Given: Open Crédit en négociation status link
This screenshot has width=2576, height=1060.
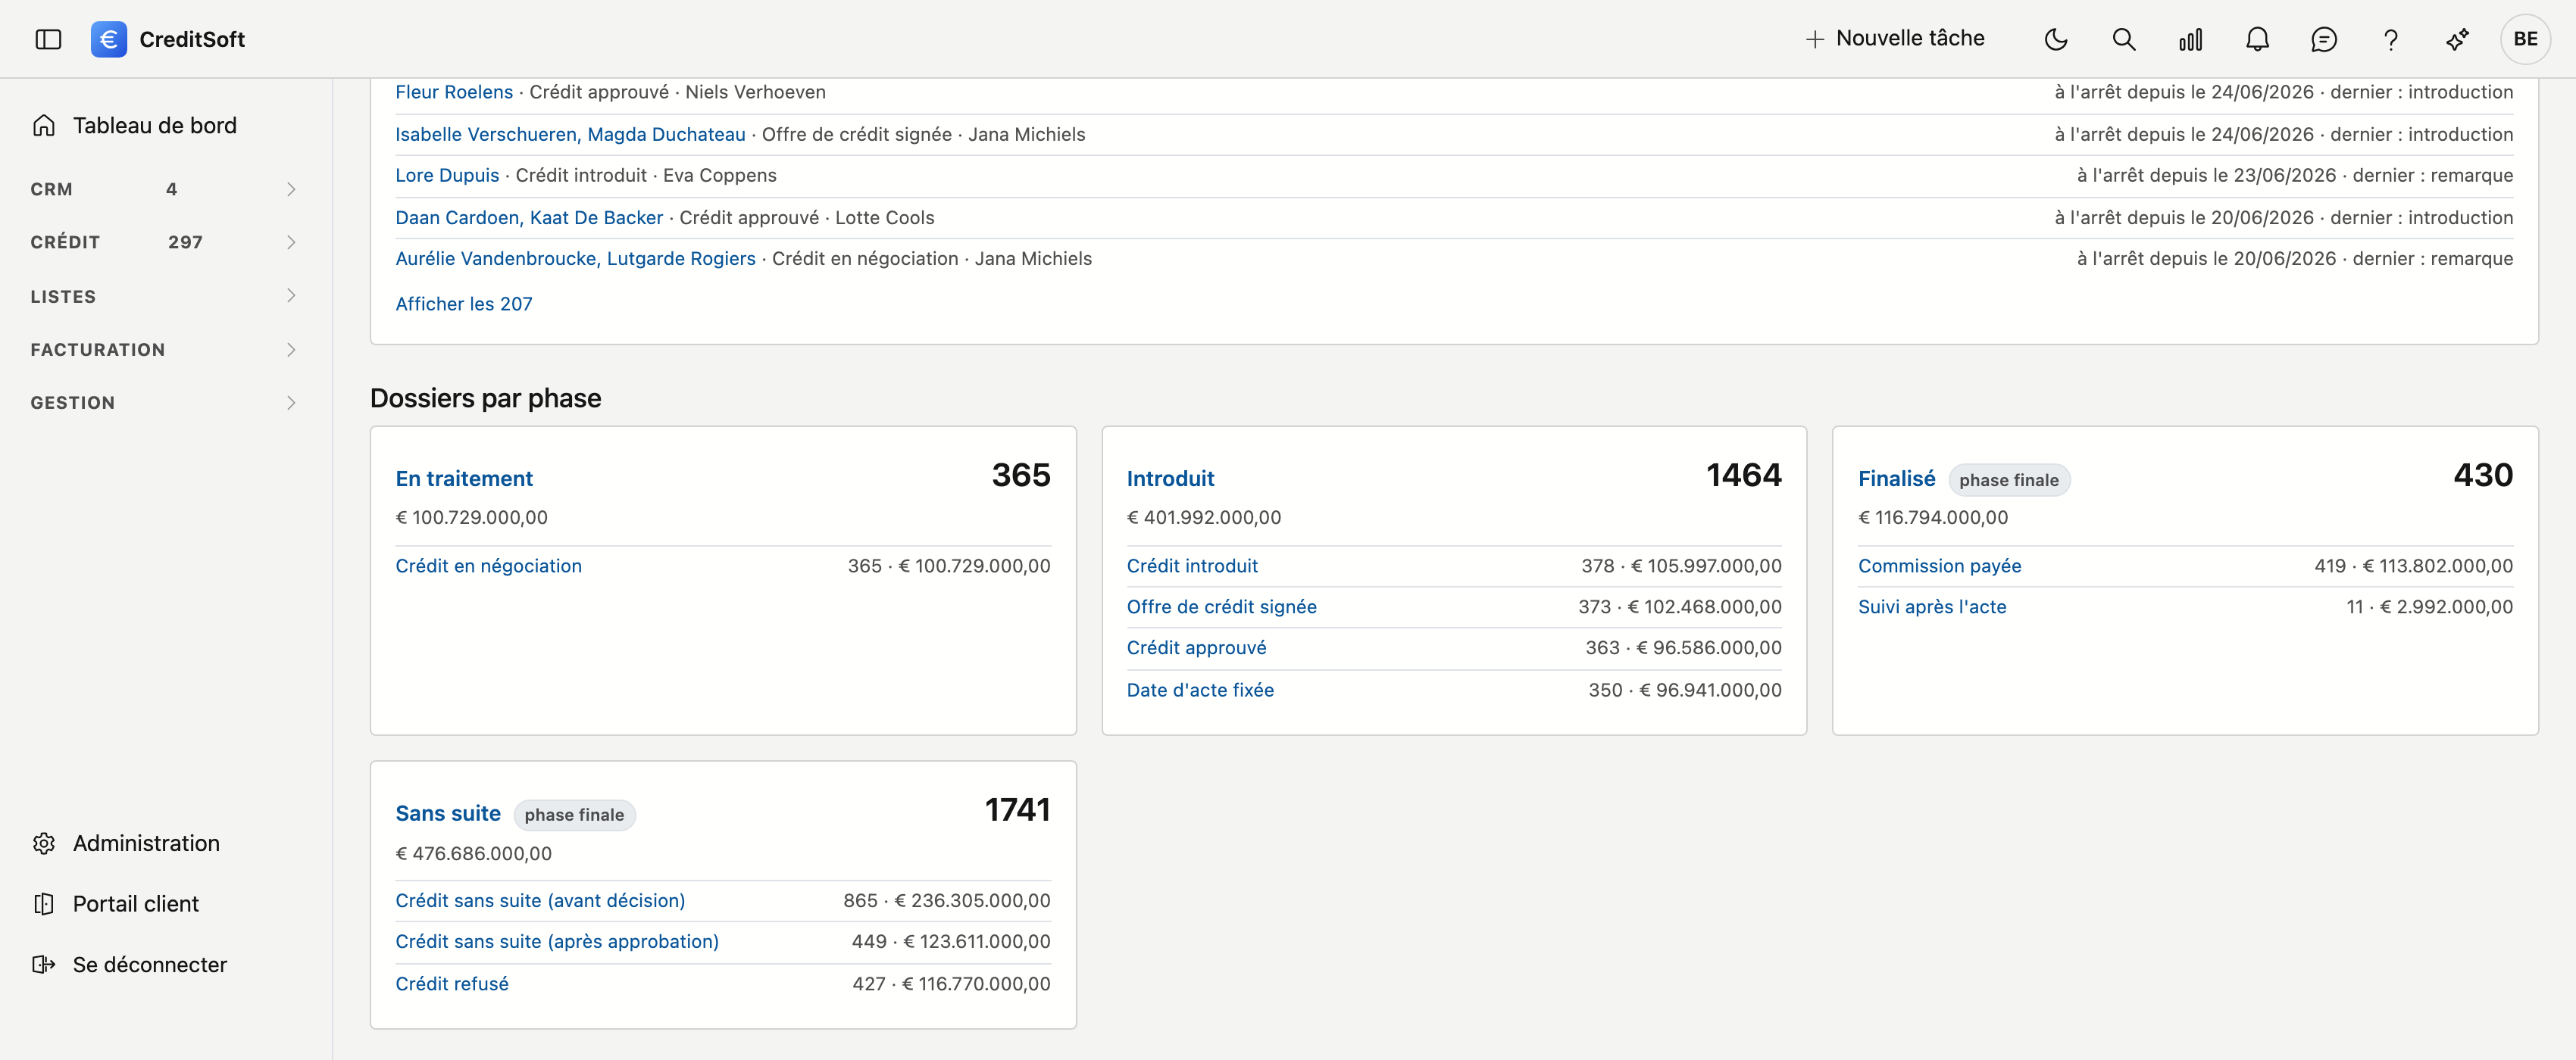Looking at the screenshot, I should pyautogui.click(x=488, y=566).
